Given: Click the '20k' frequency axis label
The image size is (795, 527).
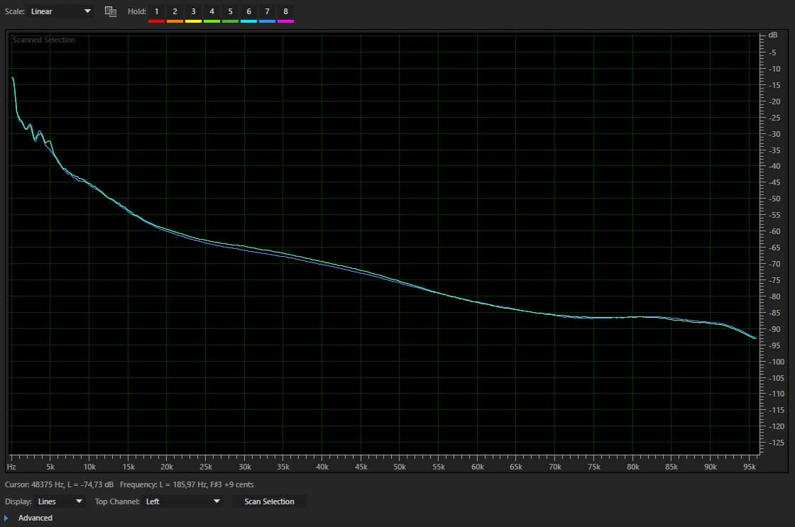Looking at the screenshot, I should (x=166, y=467).
